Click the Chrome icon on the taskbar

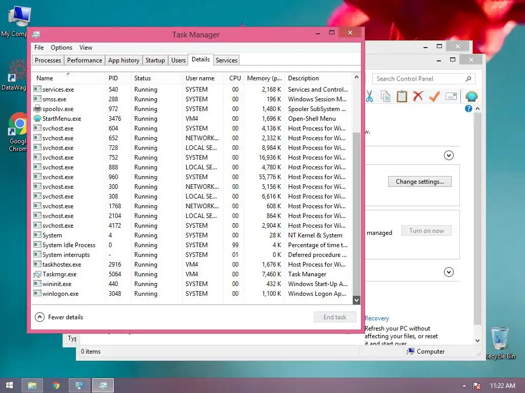point(56,385)
